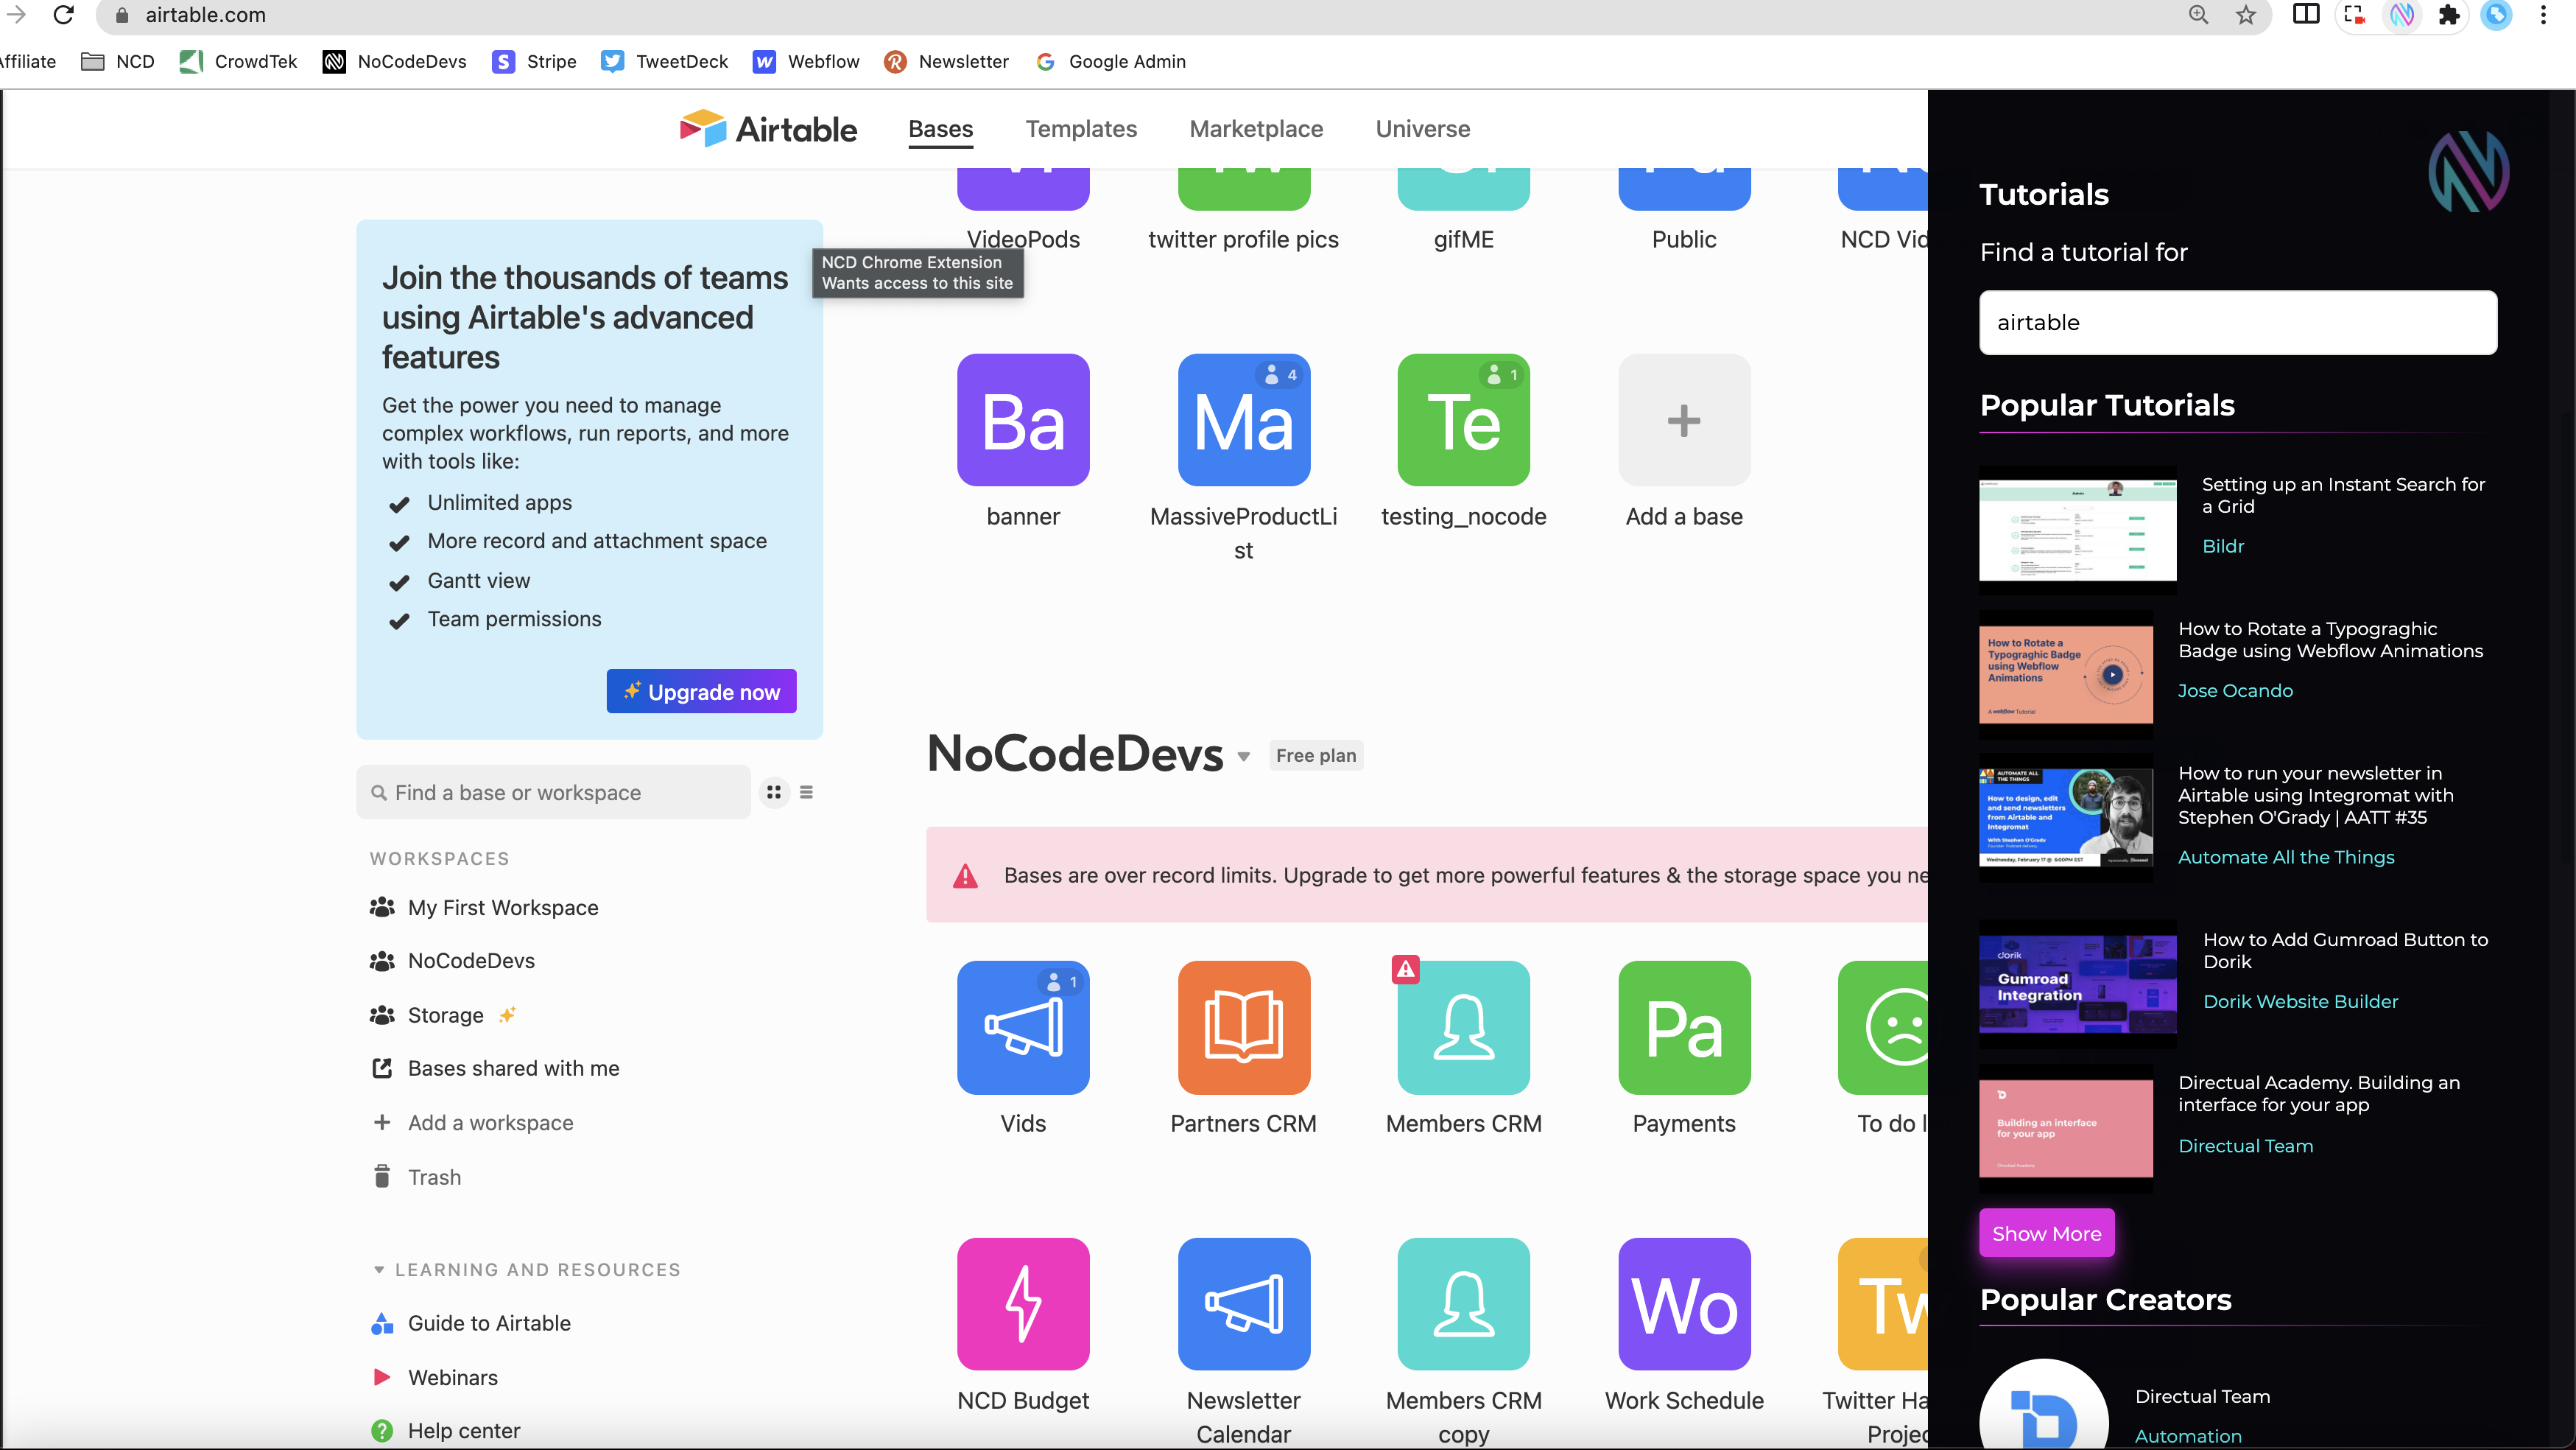The image size is (2576, 1450).
Task: Click the Add a base plus tile
Action: pos(1683,420)
